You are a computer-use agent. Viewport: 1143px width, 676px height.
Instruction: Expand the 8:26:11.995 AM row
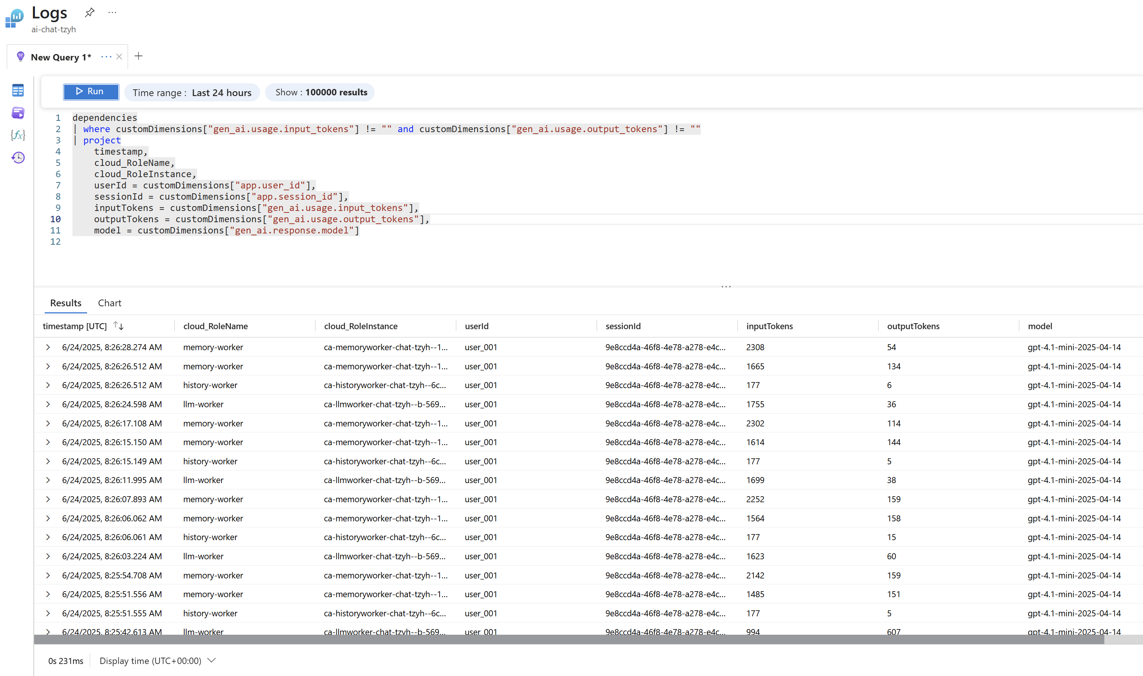coord(48,480)
